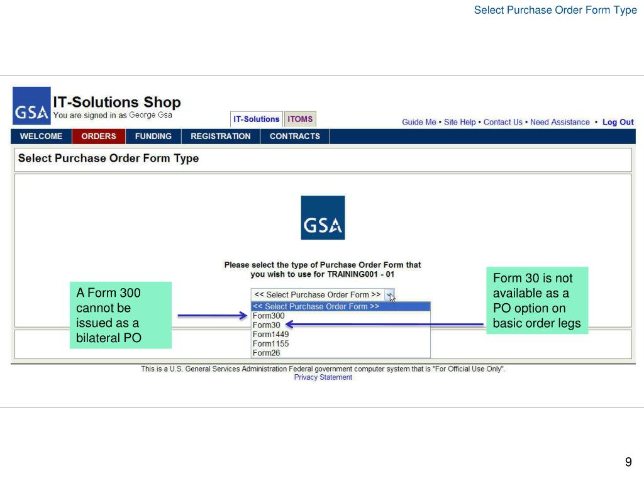Screen dimensions: 644x483
Task: Switch to the ITOMS tab
Action: pyautogui.click(x=300, y=119)
